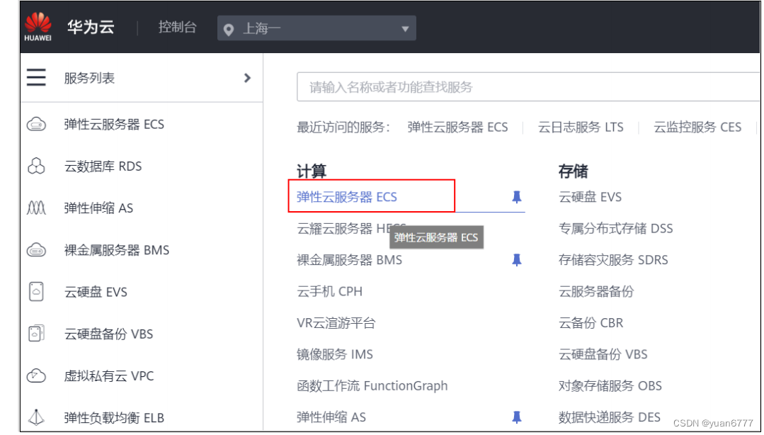764x435 pixels.
Task: Click the ELB load balancer sidebar icon
Action: tap(37, 417)
